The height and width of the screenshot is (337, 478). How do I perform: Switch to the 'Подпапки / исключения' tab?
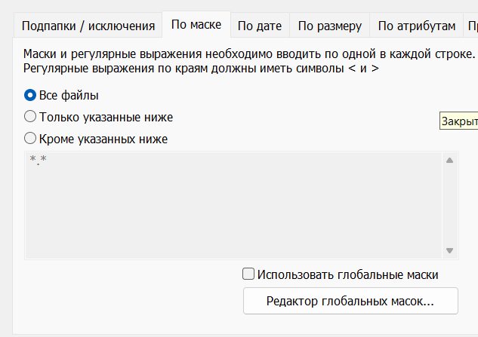(x=88, y=26)
